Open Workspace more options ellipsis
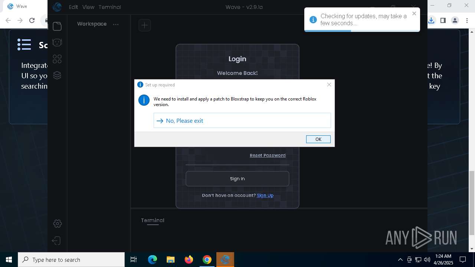Viewport: 475px width, 267px height. click(x=116, y=24)
